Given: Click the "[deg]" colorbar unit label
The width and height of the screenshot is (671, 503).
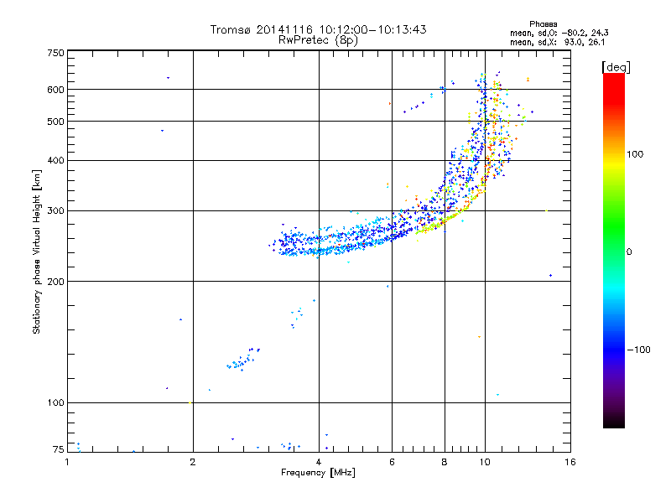Looking at the screenshot, I should (616, 67).
